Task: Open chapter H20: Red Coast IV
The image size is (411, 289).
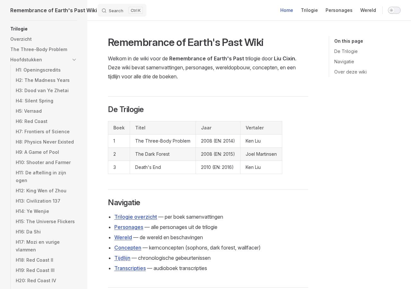Action: pyautogui.click(x=36, y=281)
